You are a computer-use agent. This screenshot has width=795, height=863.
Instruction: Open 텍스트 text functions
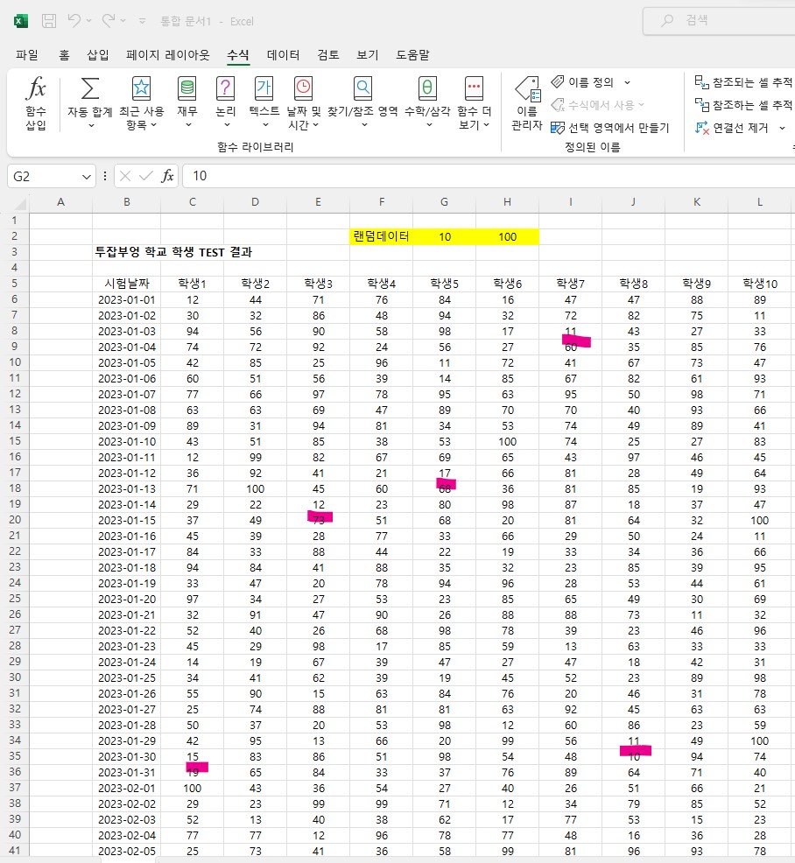[264, 103]
